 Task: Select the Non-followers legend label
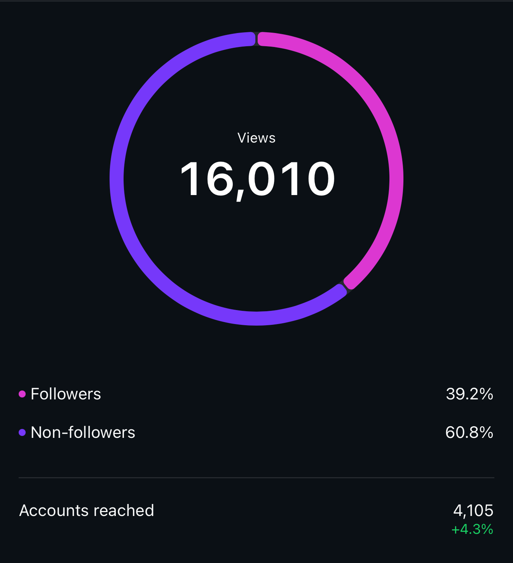click(83, 432)
